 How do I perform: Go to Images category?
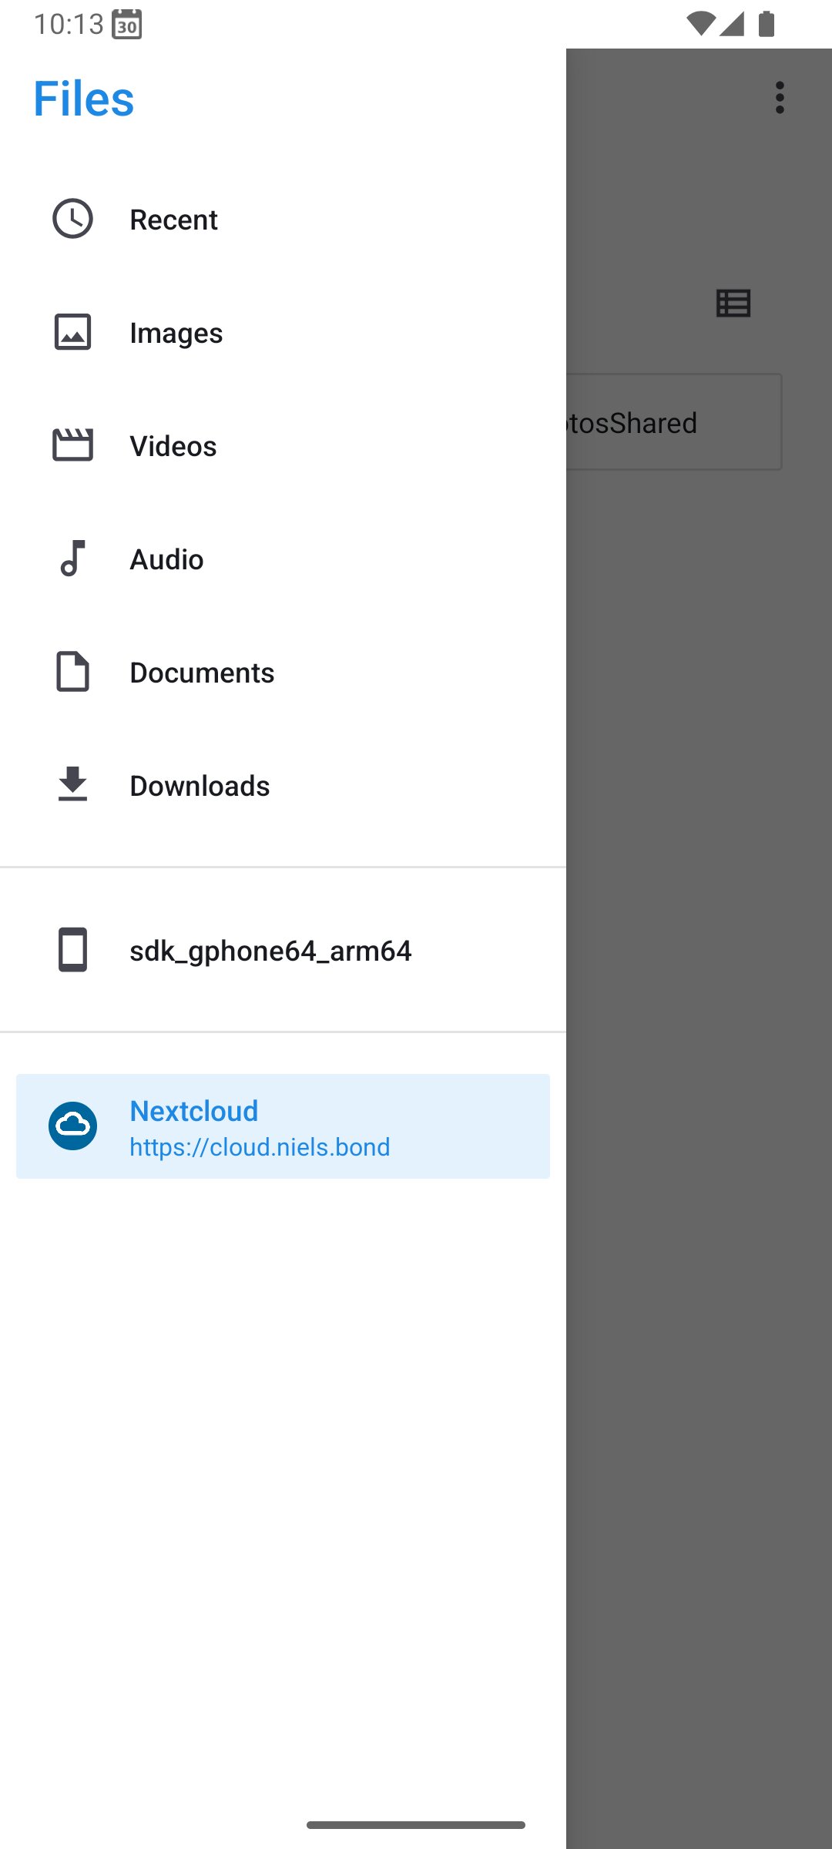pyautogui.click(x=283, y=333)
